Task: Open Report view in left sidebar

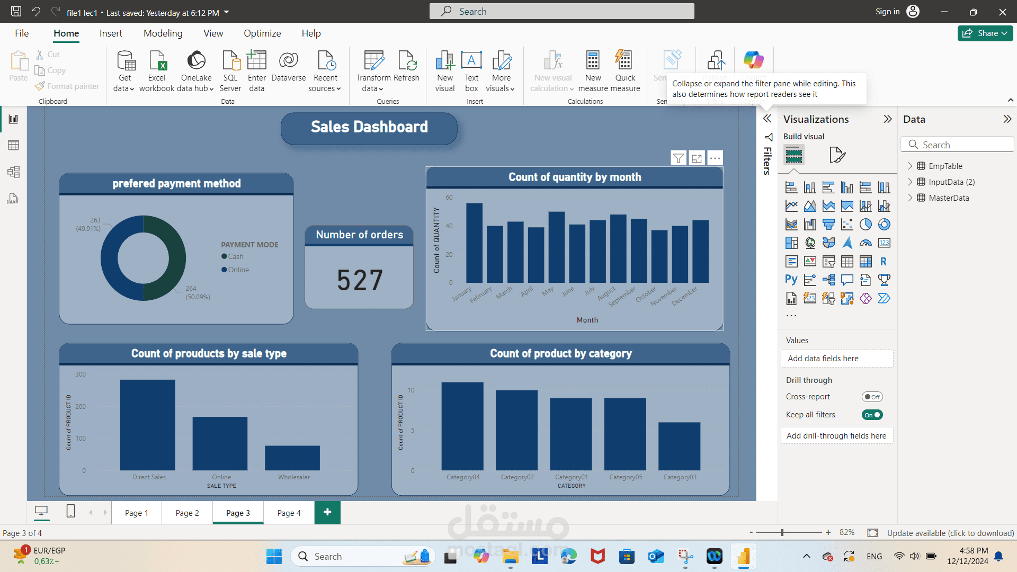Action: point(13,119)
